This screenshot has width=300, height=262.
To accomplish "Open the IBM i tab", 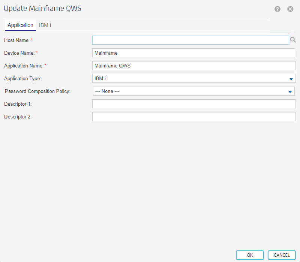I will pyautogui.click(x=45, y=25).
